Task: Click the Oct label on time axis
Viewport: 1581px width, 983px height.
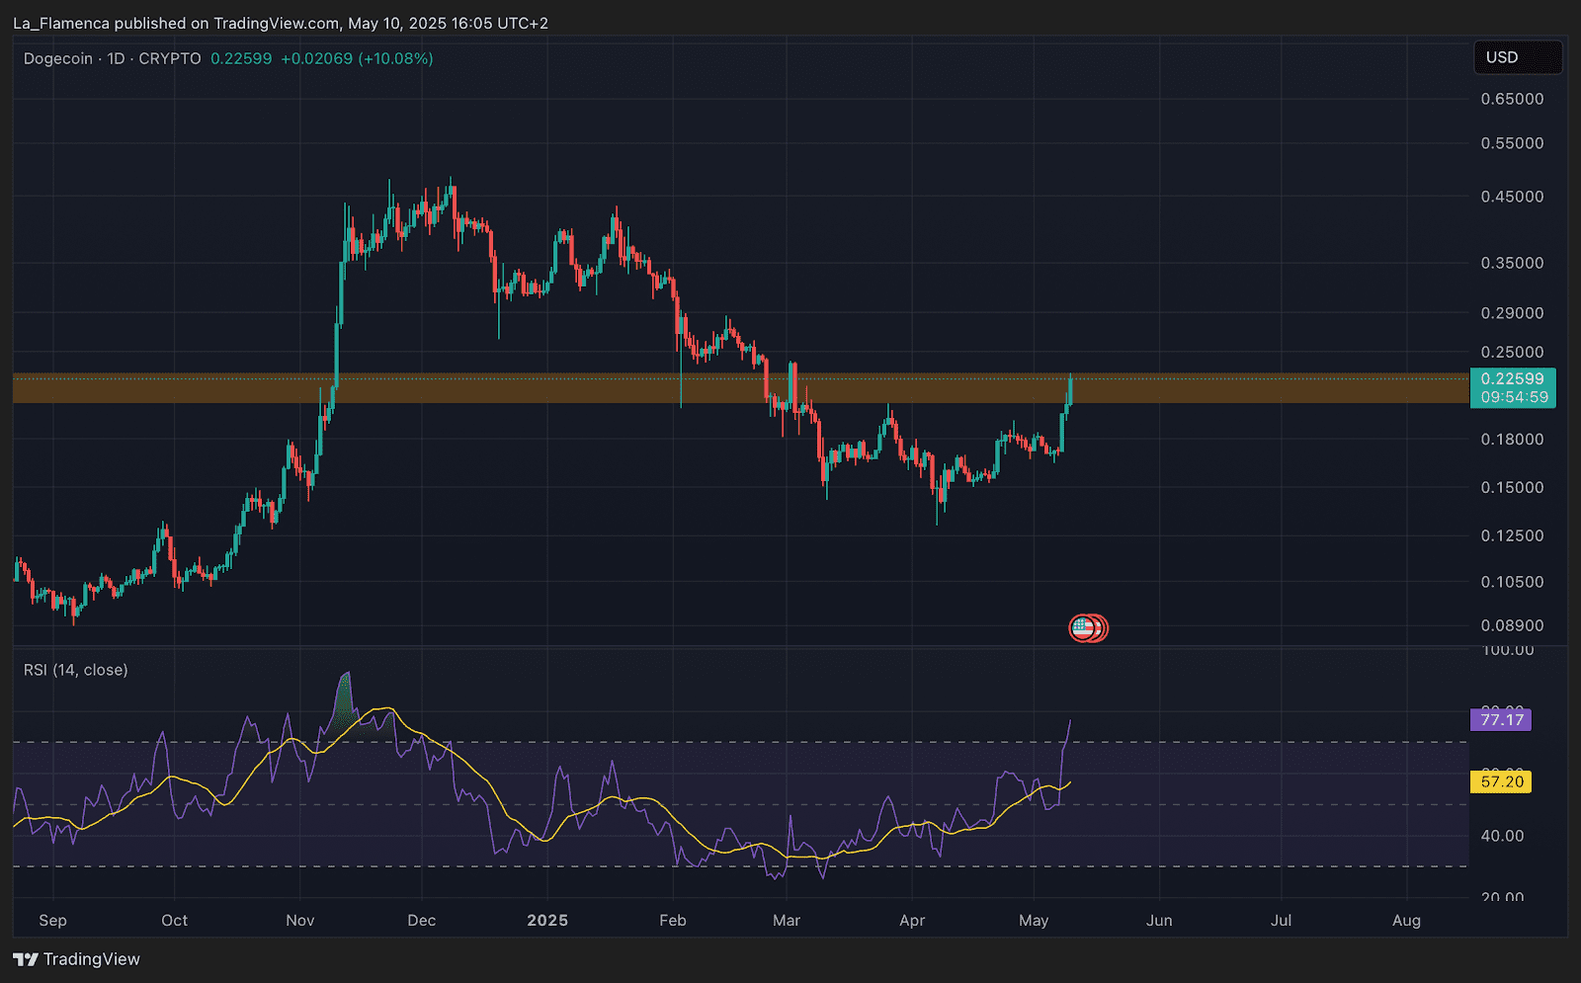Action: point(174,921)
